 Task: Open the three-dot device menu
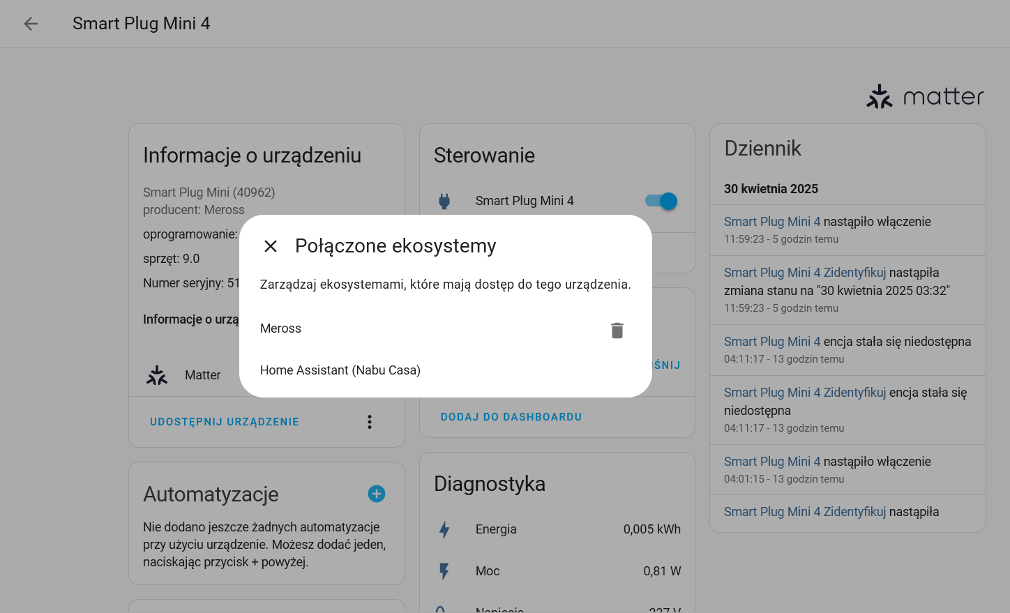370,422
